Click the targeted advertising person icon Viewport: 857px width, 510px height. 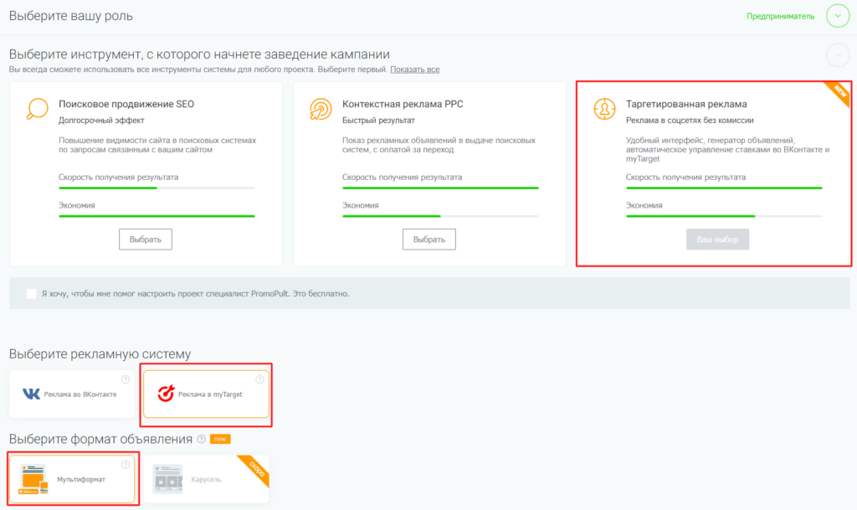pos(604,109)
